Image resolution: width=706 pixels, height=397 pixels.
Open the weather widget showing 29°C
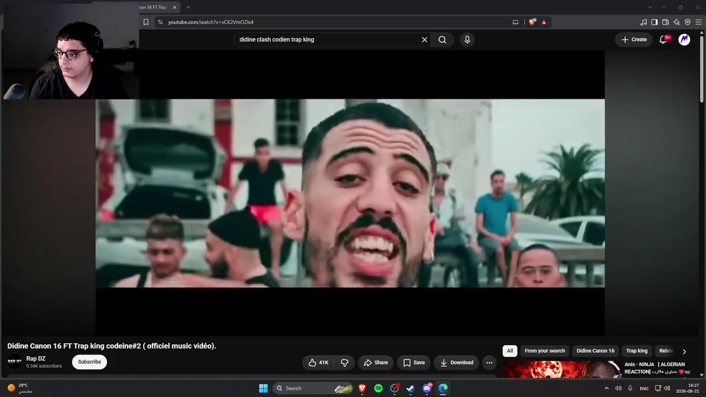tap(20, 388)
